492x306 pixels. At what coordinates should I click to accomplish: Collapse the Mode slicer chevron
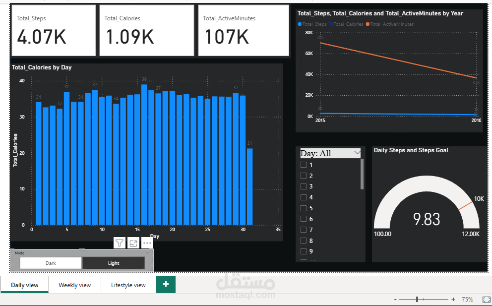click(x=147, y=253)
